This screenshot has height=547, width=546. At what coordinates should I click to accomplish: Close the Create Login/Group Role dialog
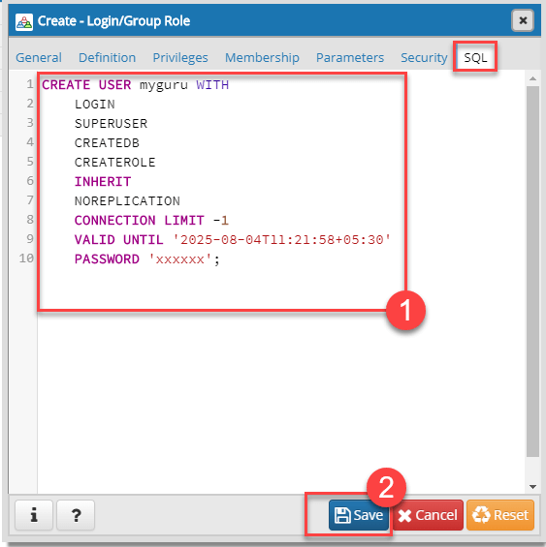[523, 20]
